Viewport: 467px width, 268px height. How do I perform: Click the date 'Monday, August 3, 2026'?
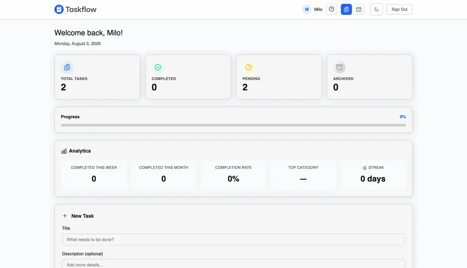[x=78, y=43]
